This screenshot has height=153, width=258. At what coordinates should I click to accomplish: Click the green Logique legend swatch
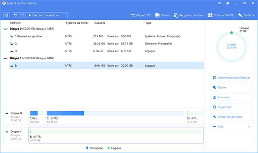[x=108, y=148]
